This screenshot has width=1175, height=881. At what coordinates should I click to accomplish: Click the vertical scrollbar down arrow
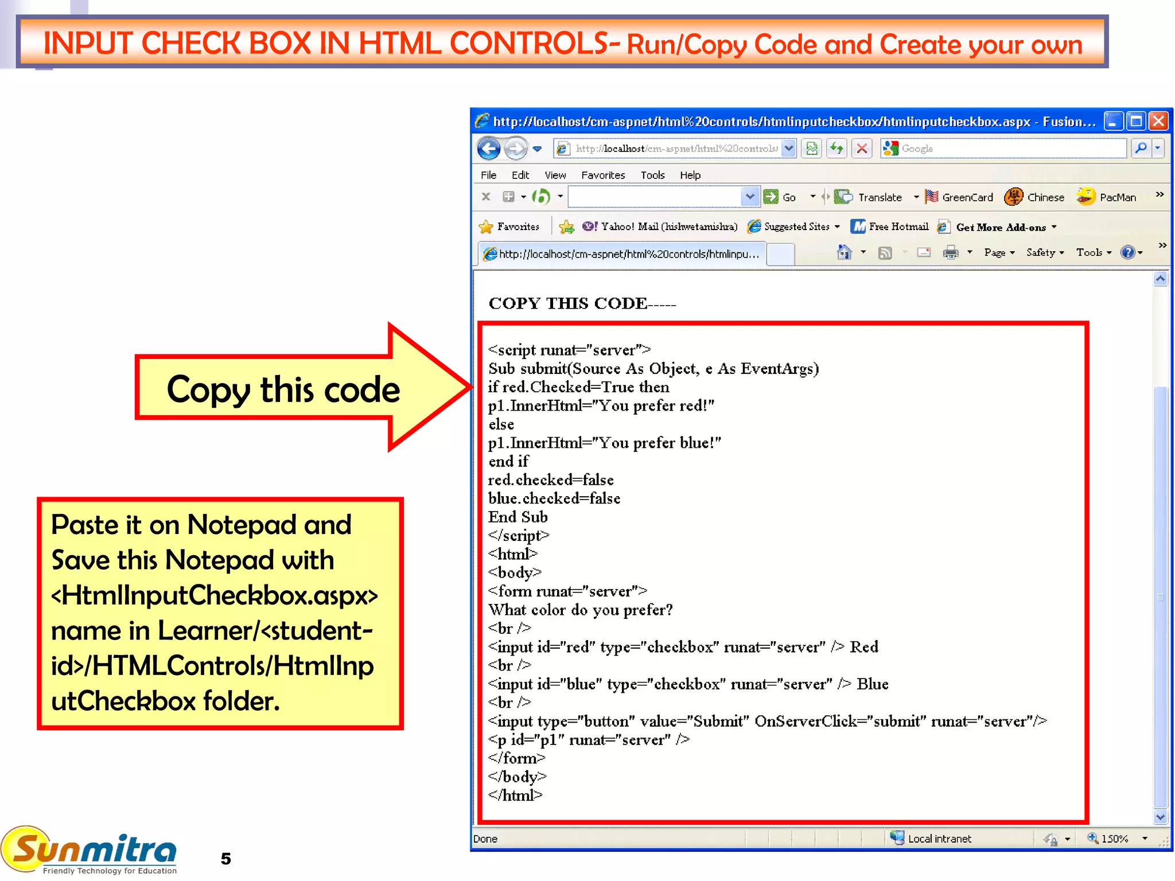point(1160,817)
